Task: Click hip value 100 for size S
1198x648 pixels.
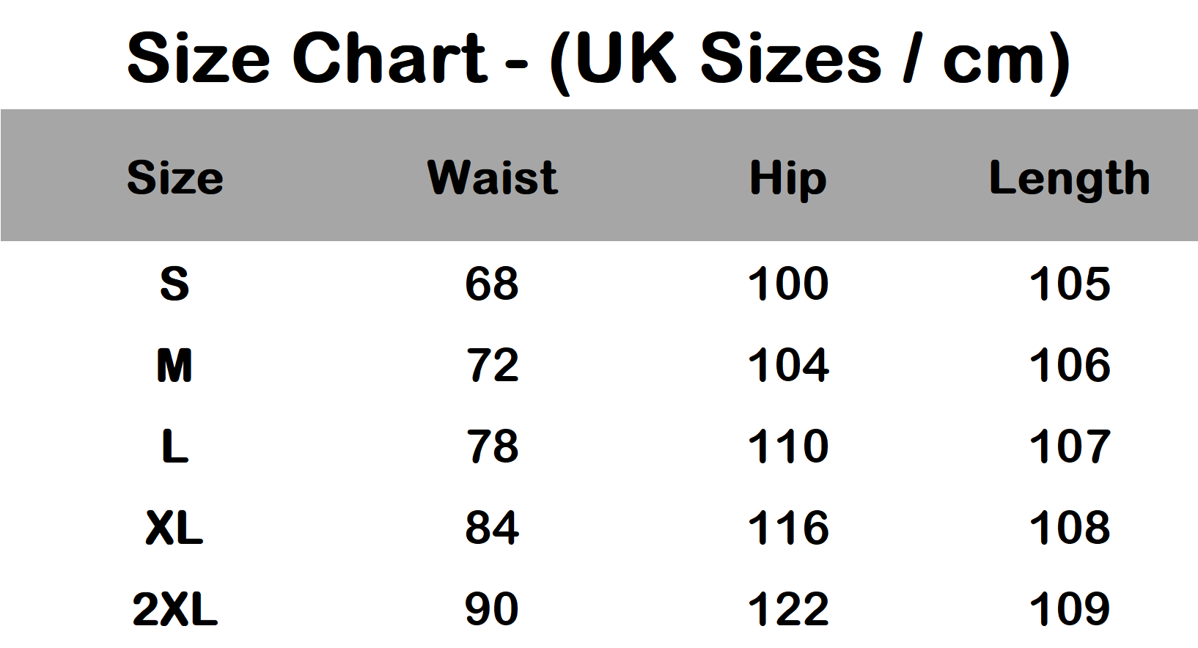Action: click(x=788, y=284)
